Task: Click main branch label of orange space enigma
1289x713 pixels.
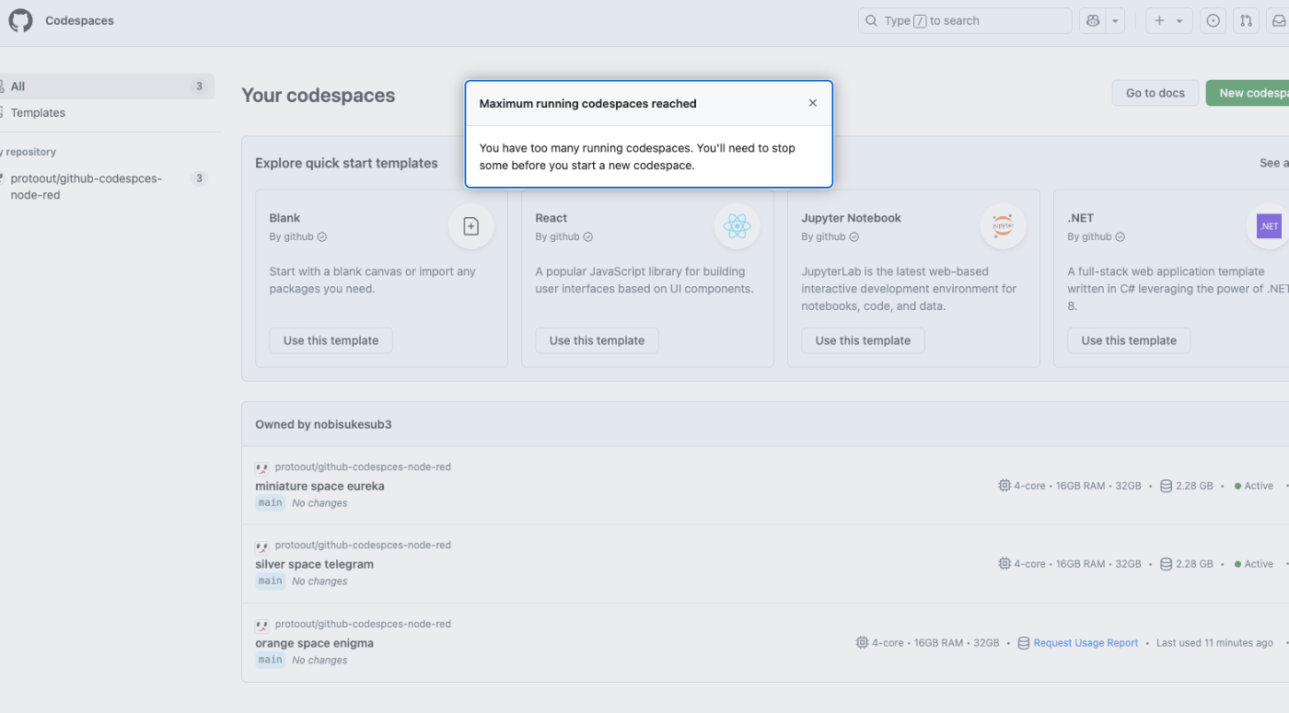Action: 270,660
